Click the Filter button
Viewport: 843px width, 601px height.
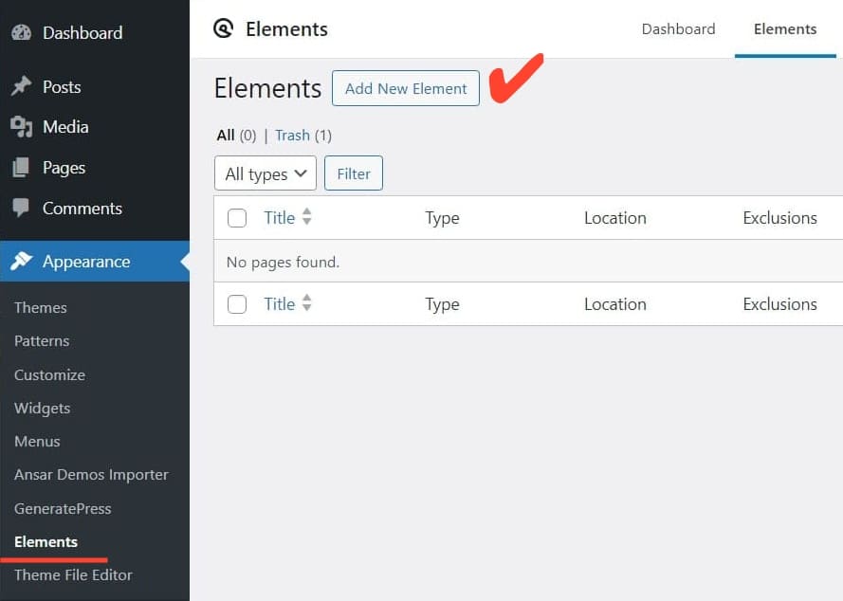click(354, 173)
